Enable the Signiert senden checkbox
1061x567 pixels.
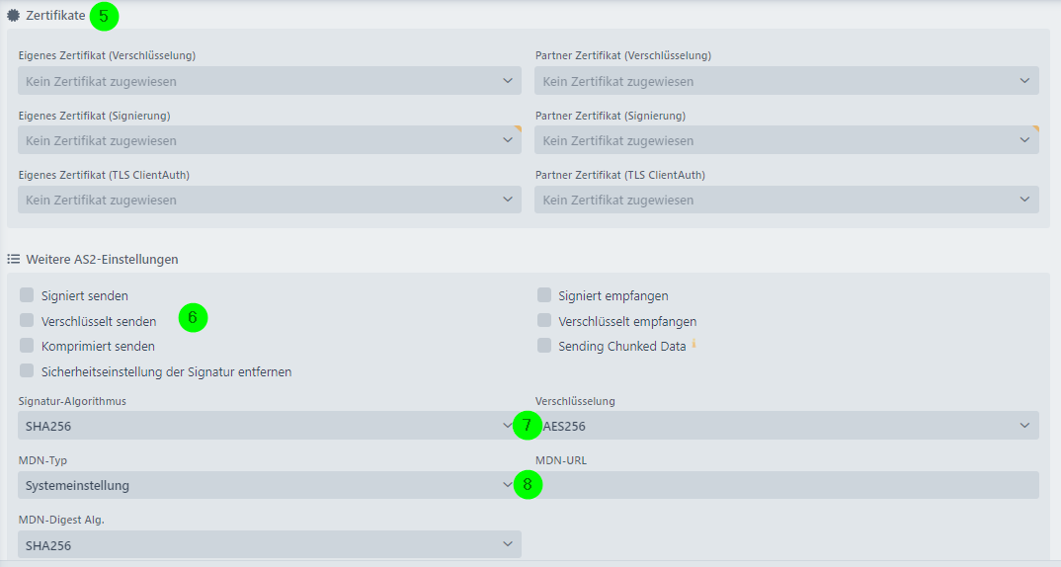point(27,294)
